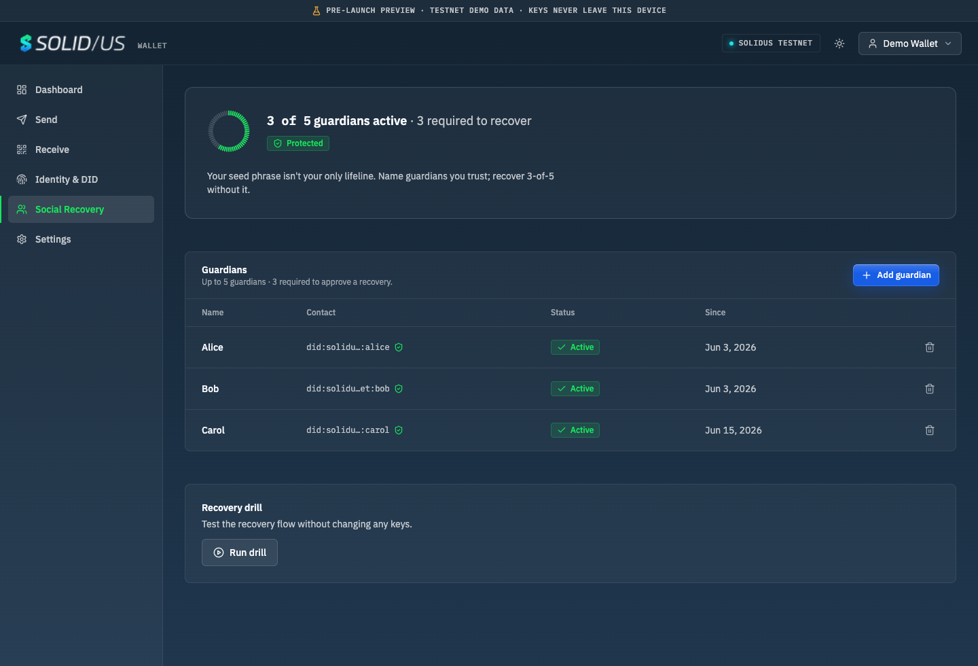Click the Receive QR code icon
This screenshot has width=978, height=666.
(22, 150)
